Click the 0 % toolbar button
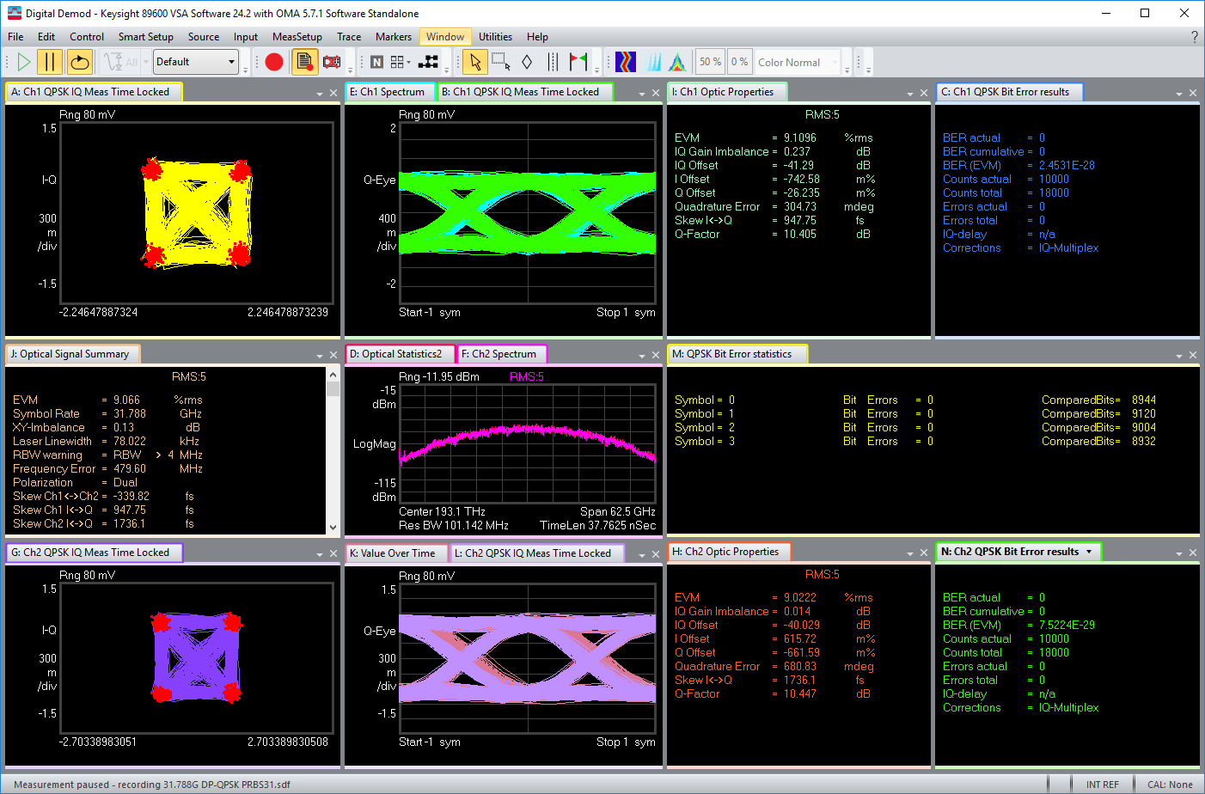Image resolution: width=1205 pixels, height=794 pixels. tap(739, 62)
